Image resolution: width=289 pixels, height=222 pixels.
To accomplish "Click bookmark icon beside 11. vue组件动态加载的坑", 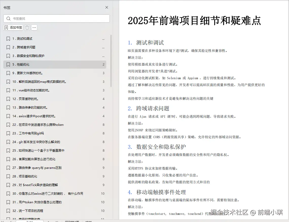I will (x=8, y=90).
